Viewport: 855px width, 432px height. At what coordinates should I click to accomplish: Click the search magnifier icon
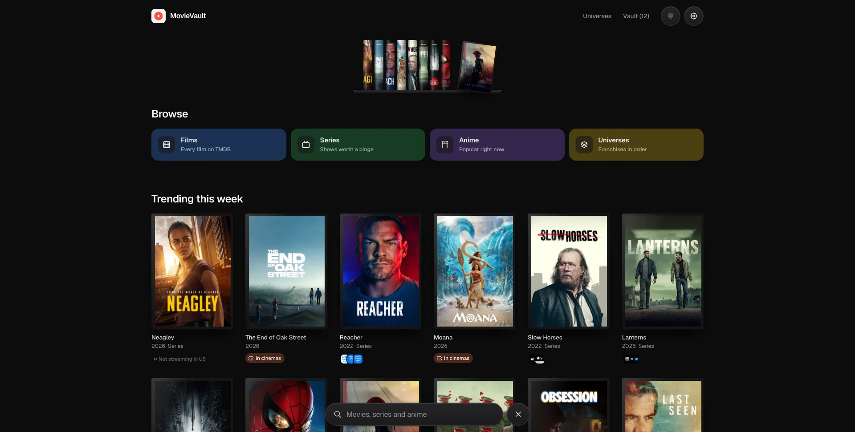(338, 414)
